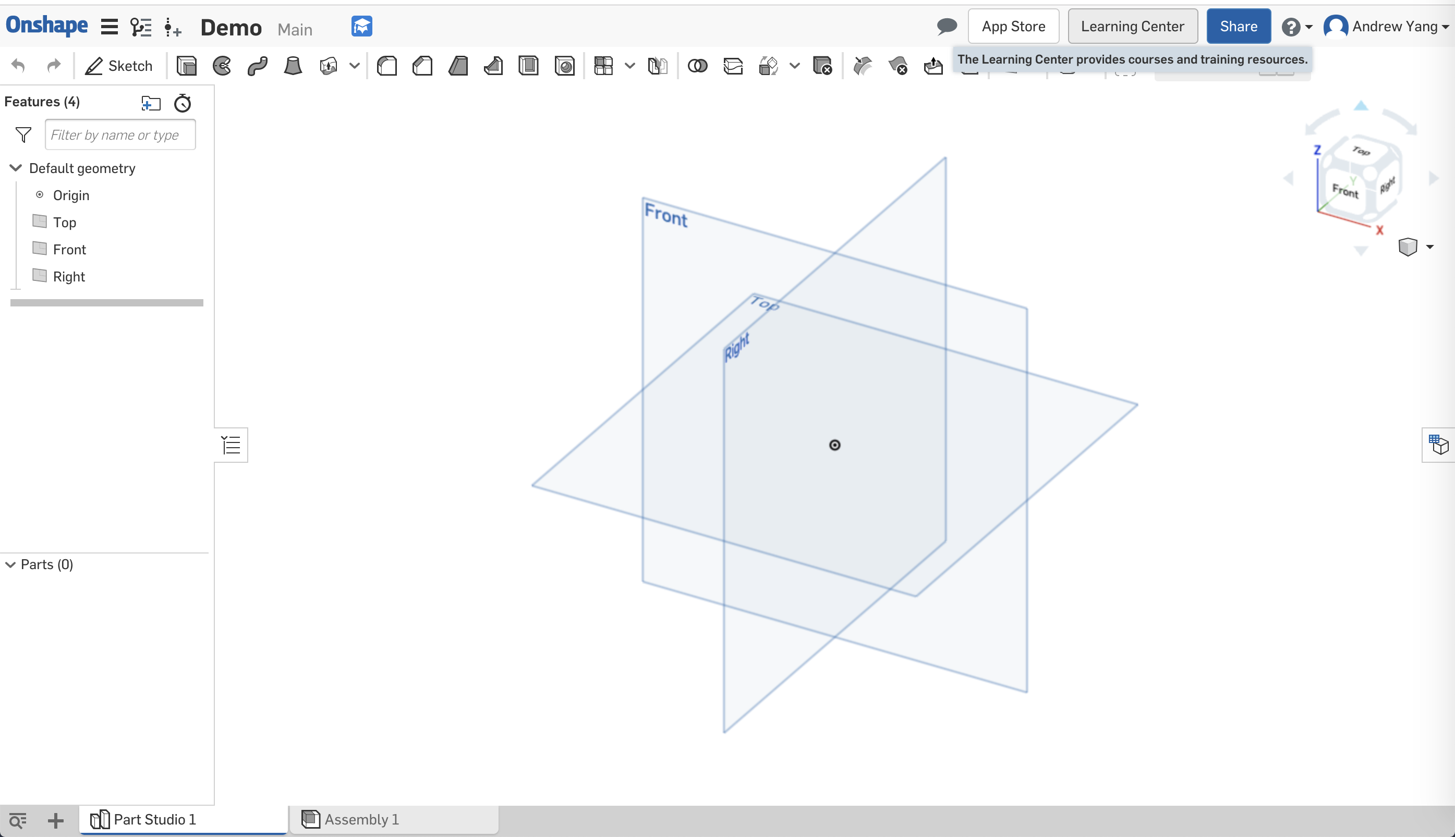Select the Mirror tool icon
Viewport: 1455px width, 837px height.
pos(656,66)
